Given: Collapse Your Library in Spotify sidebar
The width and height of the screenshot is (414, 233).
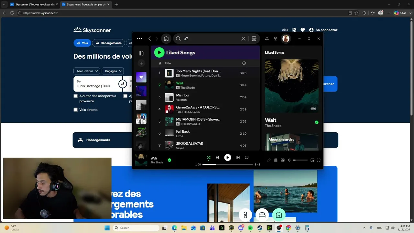Looking at the screenshot, I should click(141, 53).
